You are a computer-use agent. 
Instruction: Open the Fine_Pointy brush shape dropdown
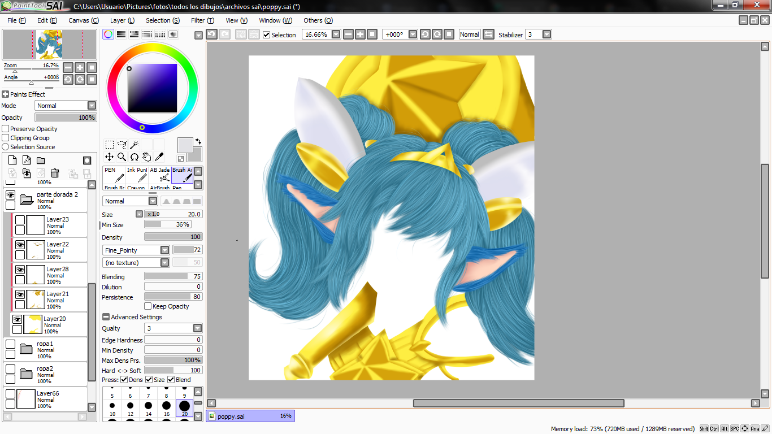coord(165,250)
